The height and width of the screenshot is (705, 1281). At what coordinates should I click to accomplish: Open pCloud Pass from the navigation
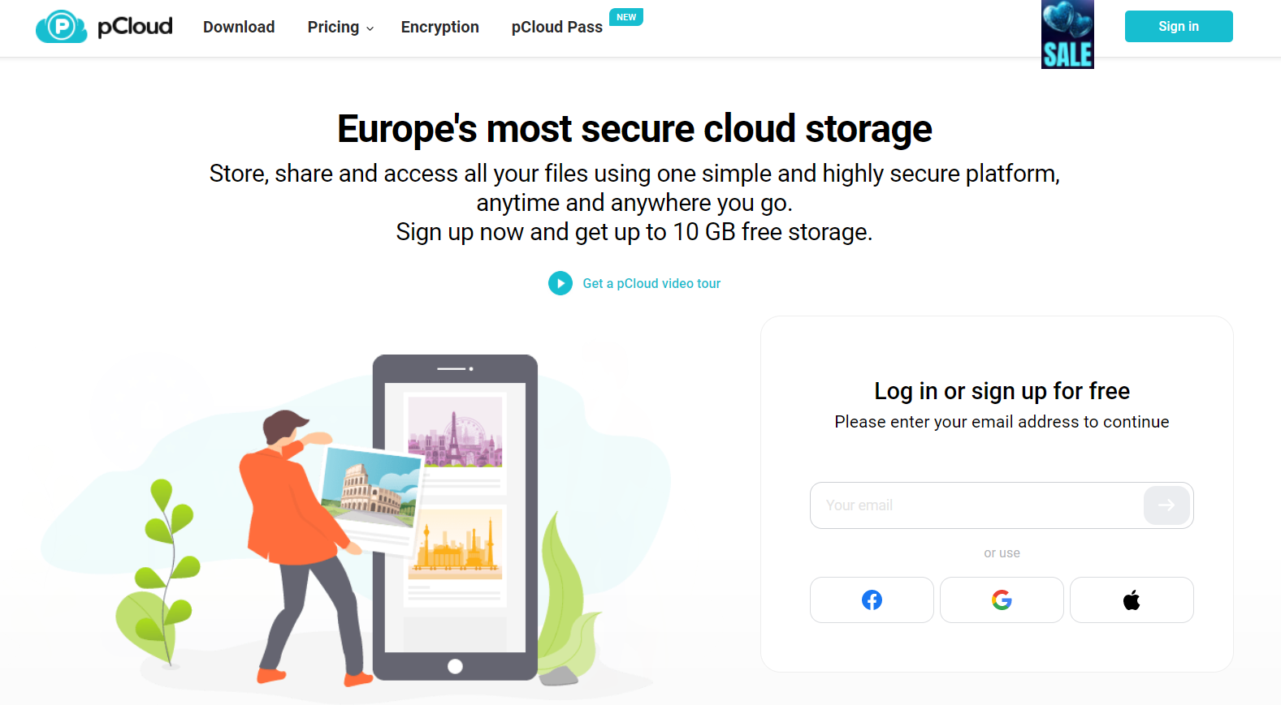[x=556, y=27]
